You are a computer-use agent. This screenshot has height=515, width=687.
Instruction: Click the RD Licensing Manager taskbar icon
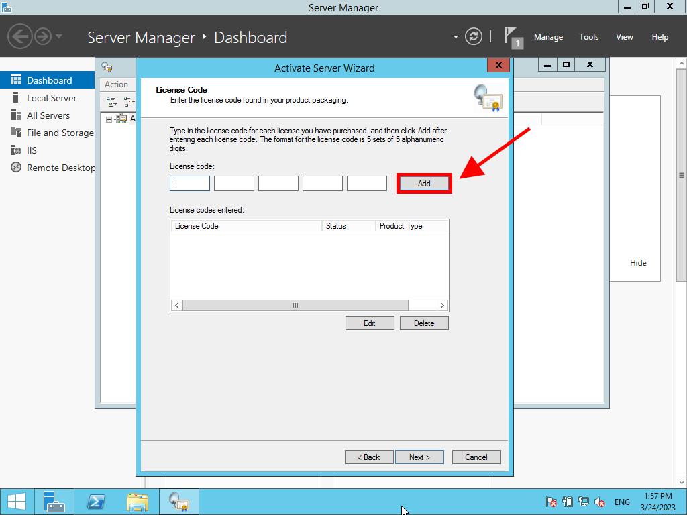[179, 502]
